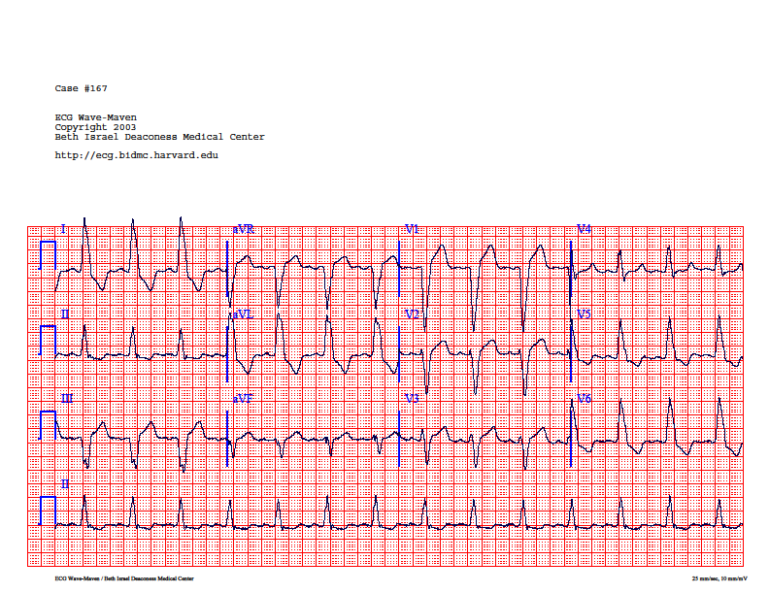This screenshot has height=594, width=769.
Task: Click the 'Copyright 2003' text
Action: click(x=95, y=127)
